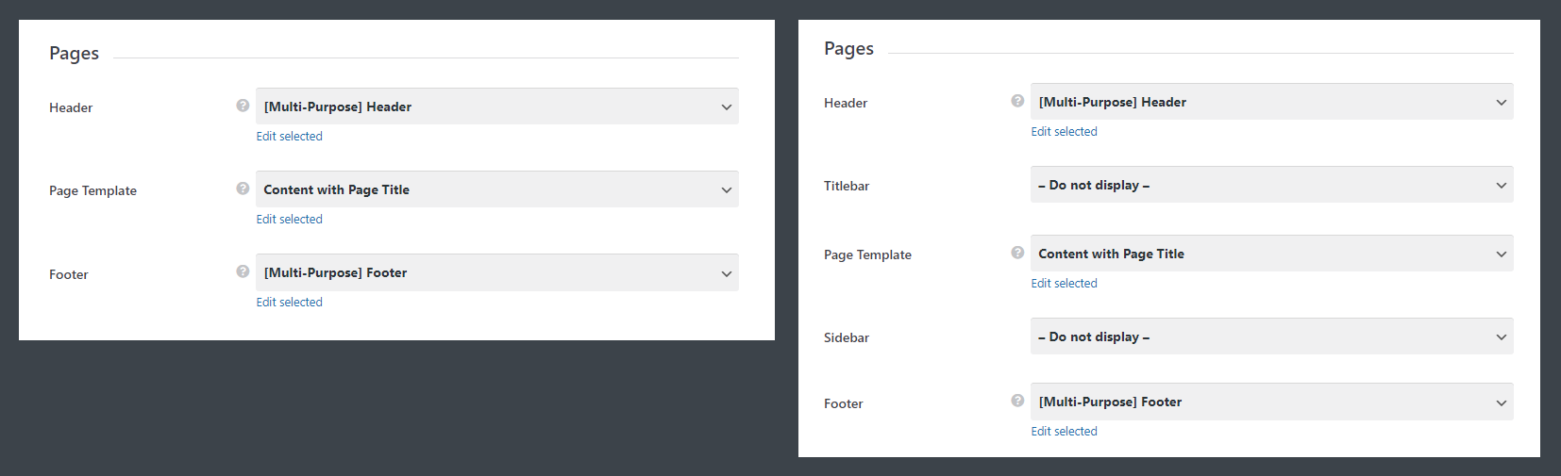Click Header label in right panel

click(846, 103)
